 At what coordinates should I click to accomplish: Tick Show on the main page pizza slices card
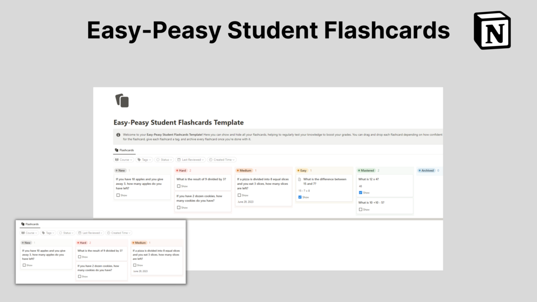pyautogui.click(x=239, y=195)
